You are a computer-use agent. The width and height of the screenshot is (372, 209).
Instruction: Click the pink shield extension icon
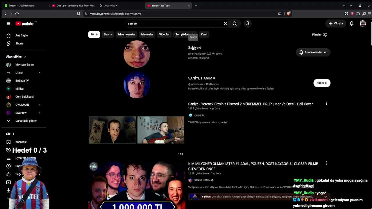tap(352, 14)
